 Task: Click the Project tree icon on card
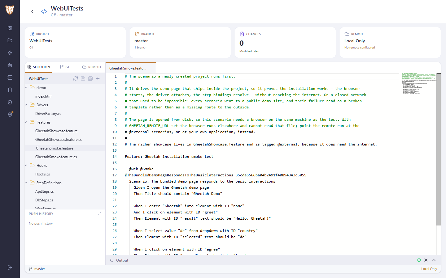click(x=32, y=34)
